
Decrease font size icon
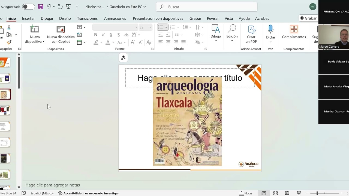tap(141, 42)
